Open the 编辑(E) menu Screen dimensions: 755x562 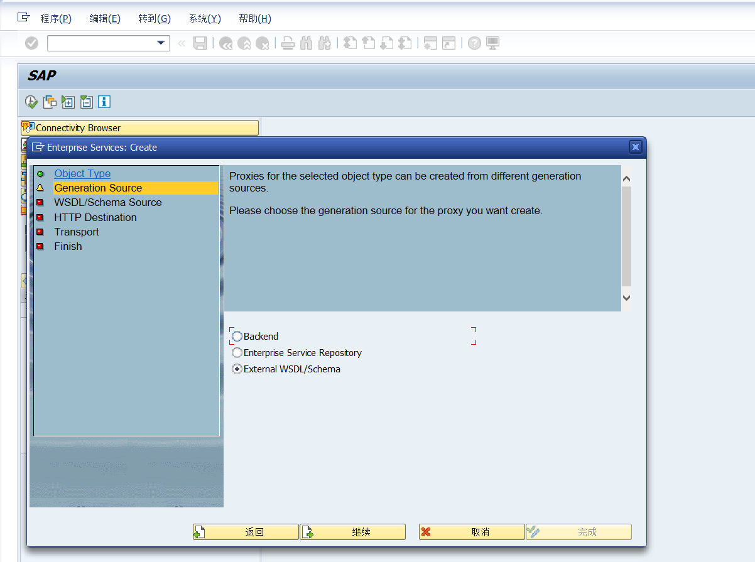click(105, 19)
